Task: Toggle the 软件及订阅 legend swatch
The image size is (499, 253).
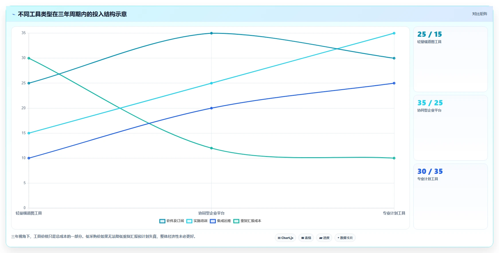Action: [x=162, y=221]
